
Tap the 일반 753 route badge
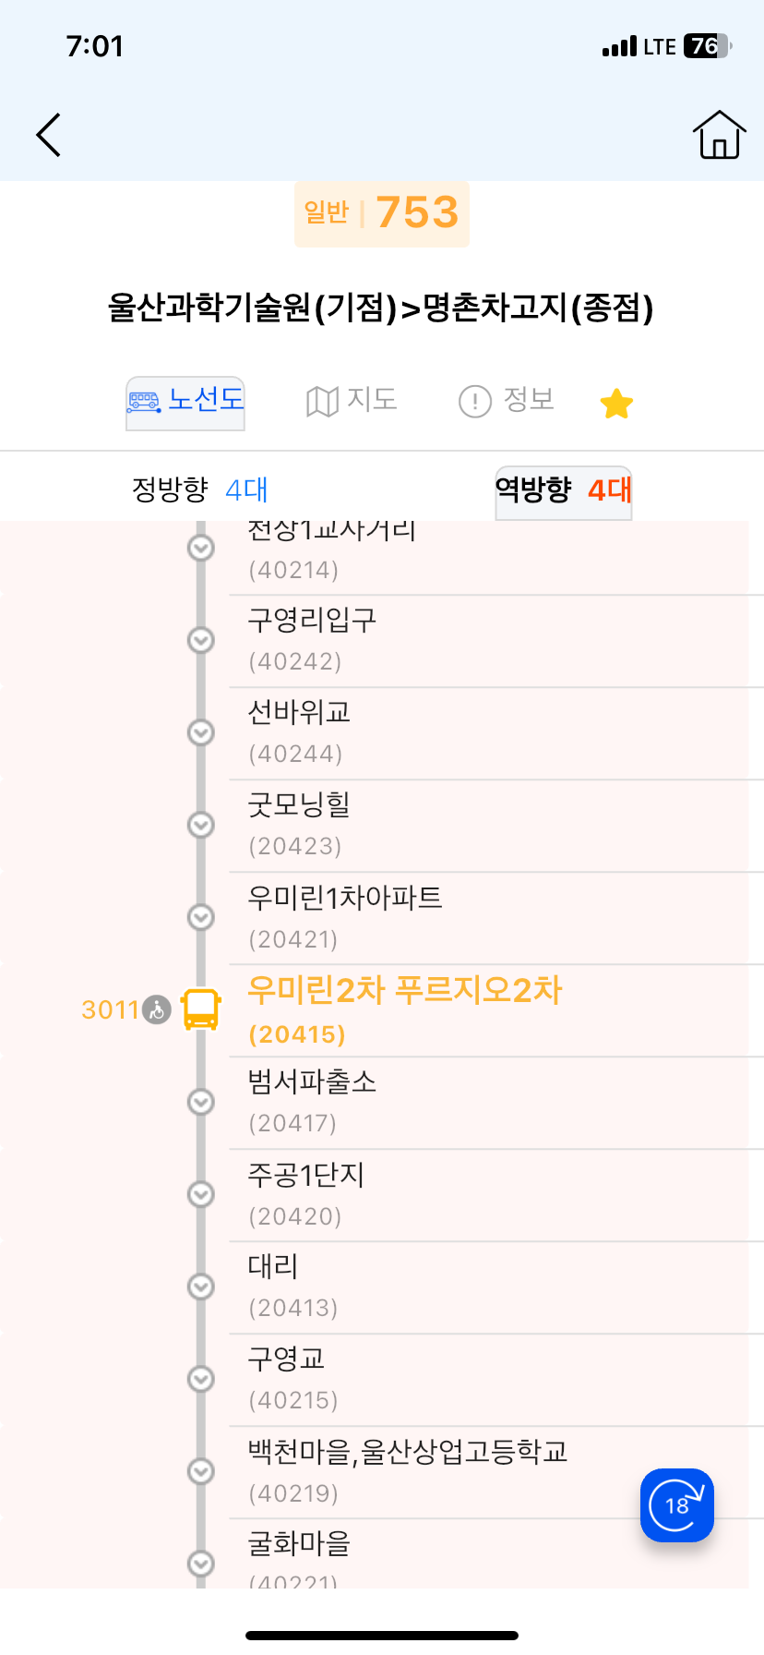pos(382,213)
